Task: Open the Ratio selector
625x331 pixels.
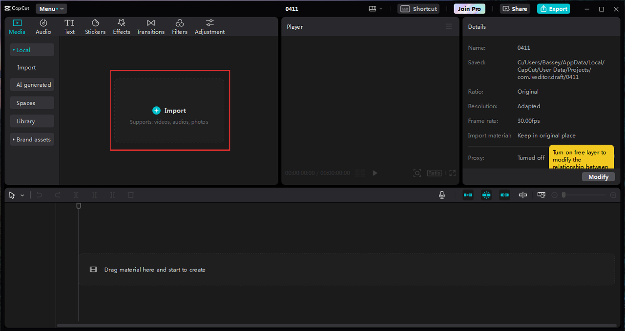Action: [x=434, y=173]
